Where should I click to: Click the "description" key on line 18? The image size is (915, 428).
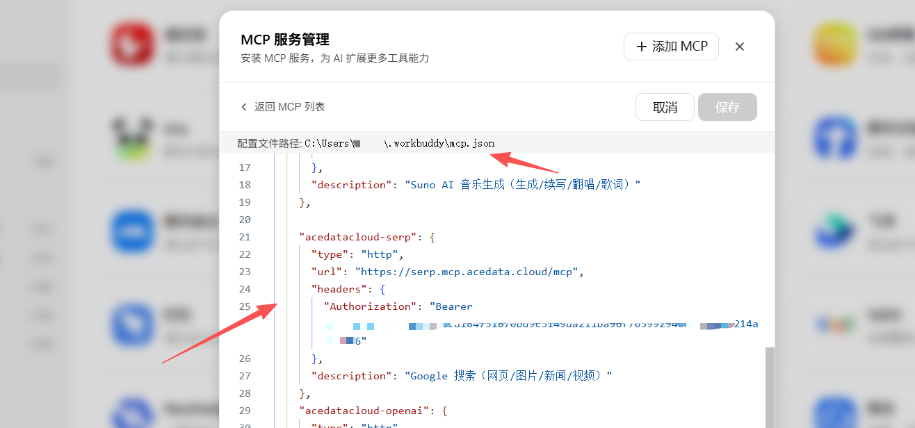(x=351, y=185)
